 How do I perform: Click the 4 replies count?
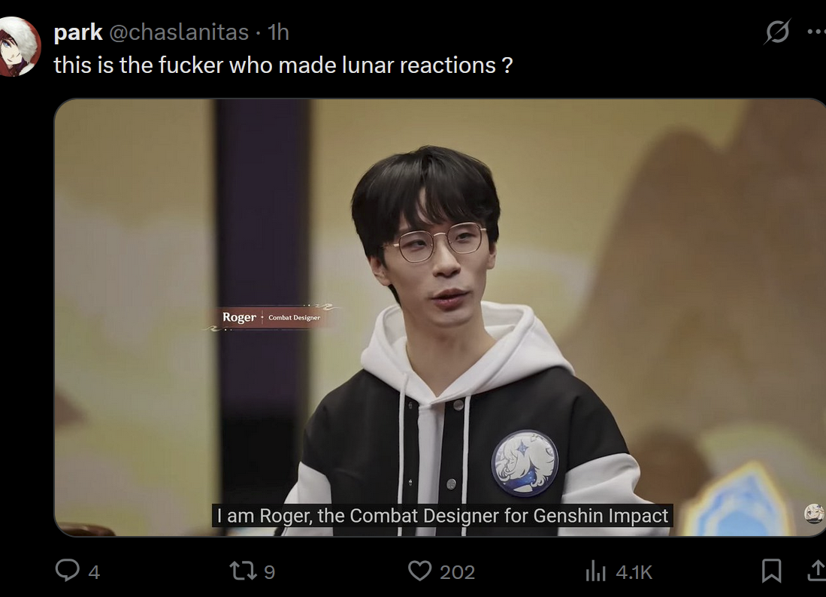pos(94,571)
